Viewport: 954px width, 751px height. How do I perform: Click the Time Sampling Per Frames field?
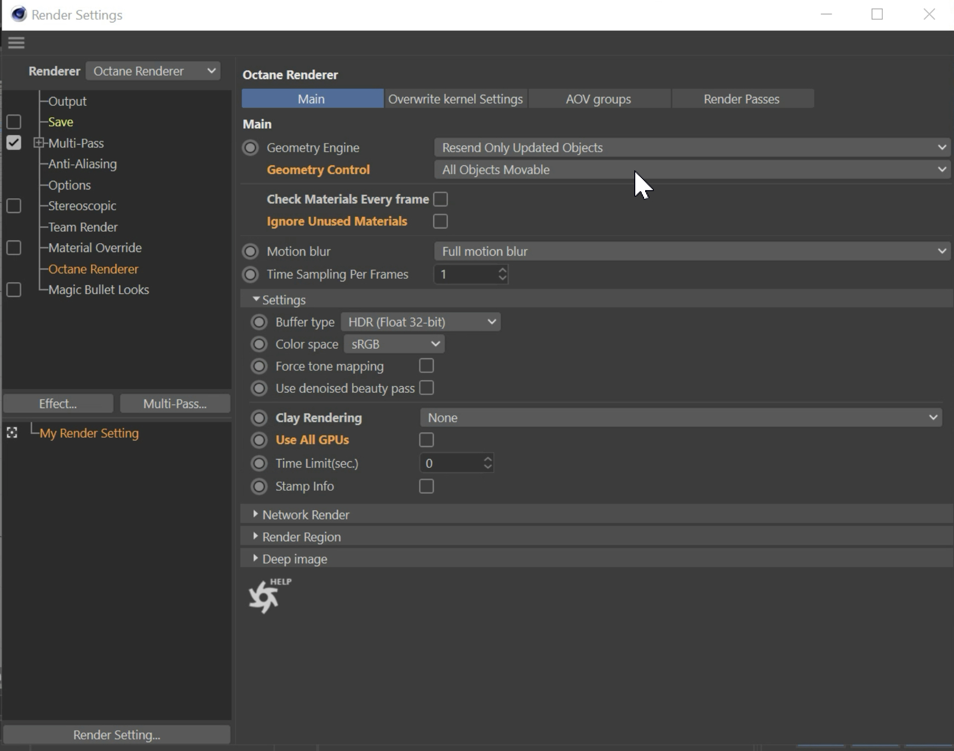point(465,274)
